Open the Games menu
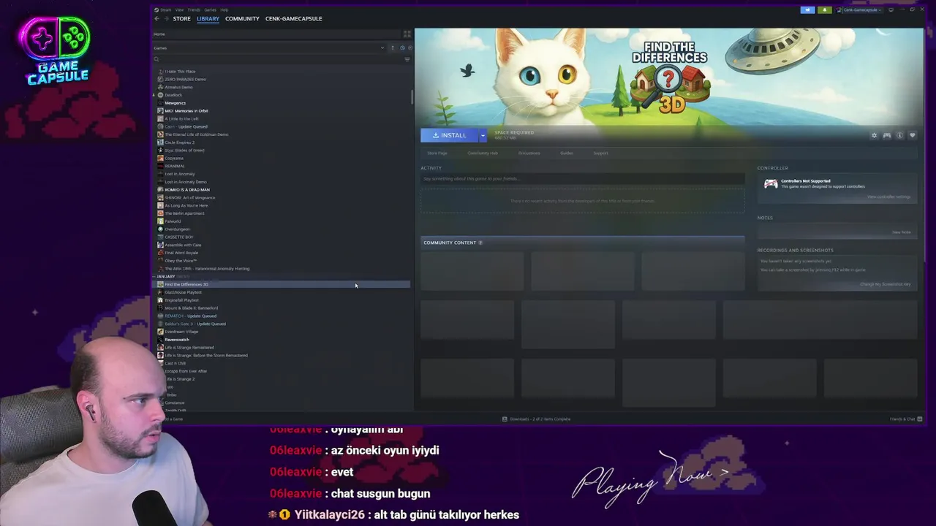 click(211, 9)
